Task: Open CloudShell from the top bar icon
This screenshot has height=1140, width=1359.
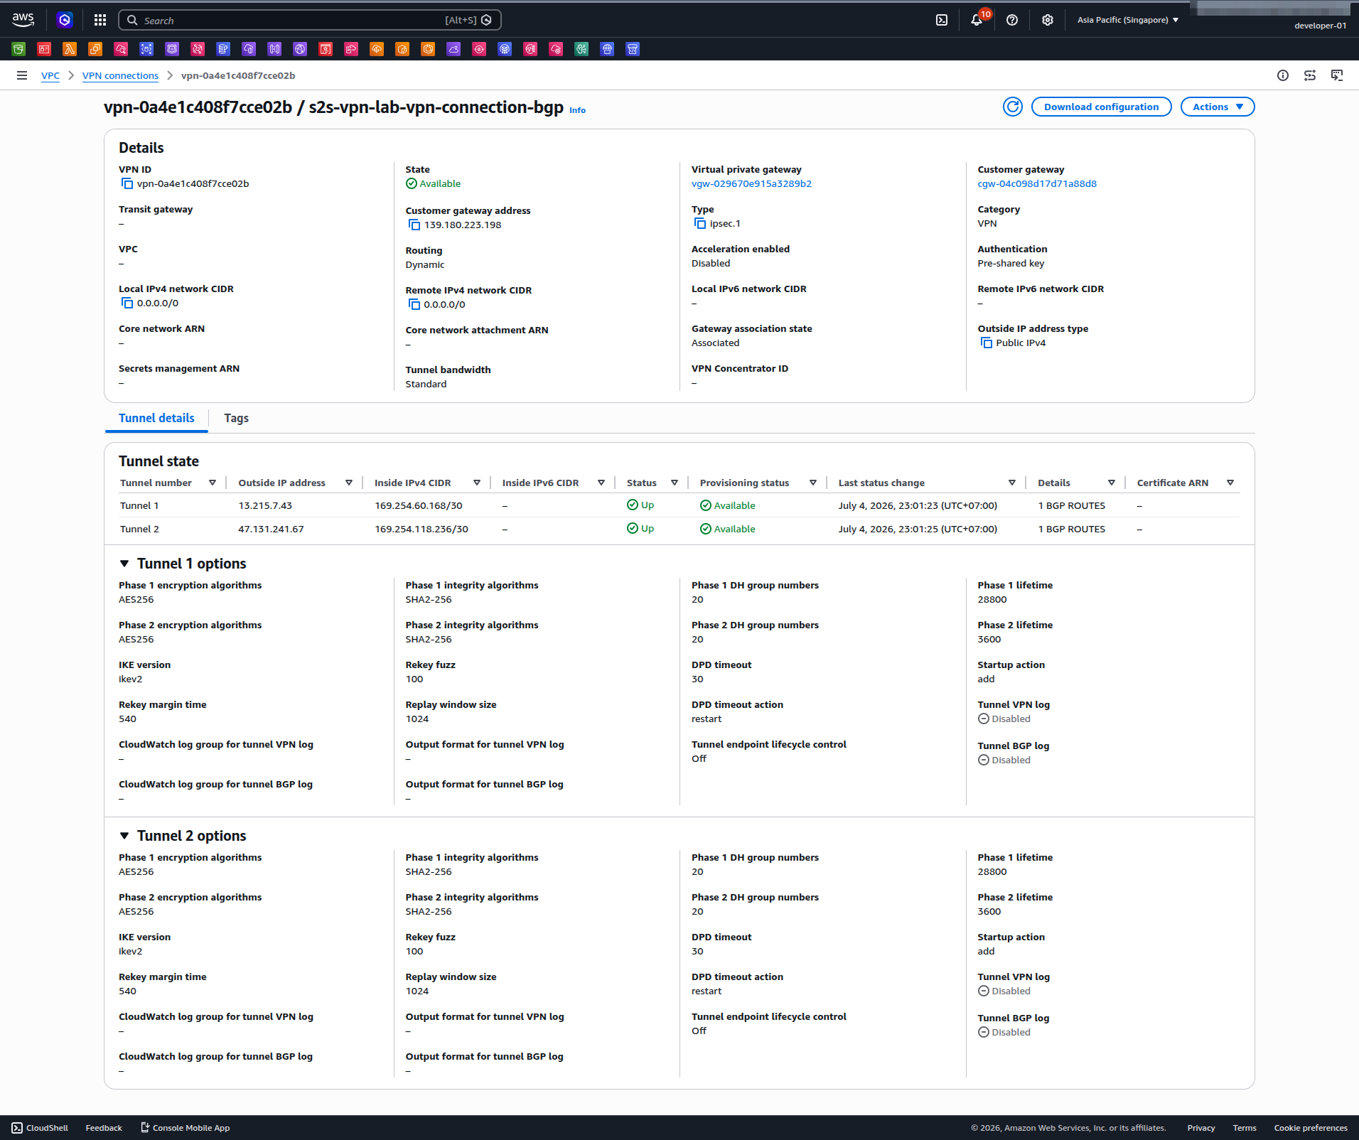Action: (942, 20)
